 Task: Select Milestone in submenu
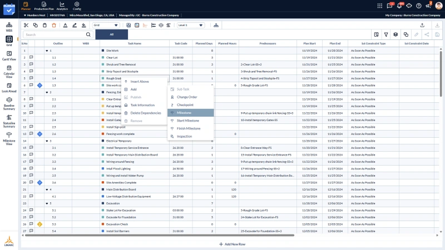click(x=190, y=113)
